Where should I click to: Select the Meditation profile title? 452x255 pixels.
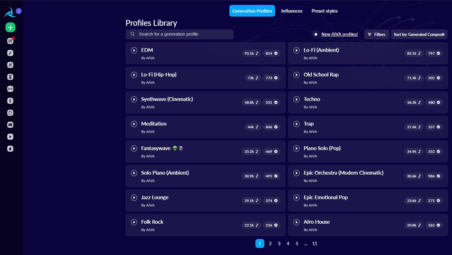154,124
